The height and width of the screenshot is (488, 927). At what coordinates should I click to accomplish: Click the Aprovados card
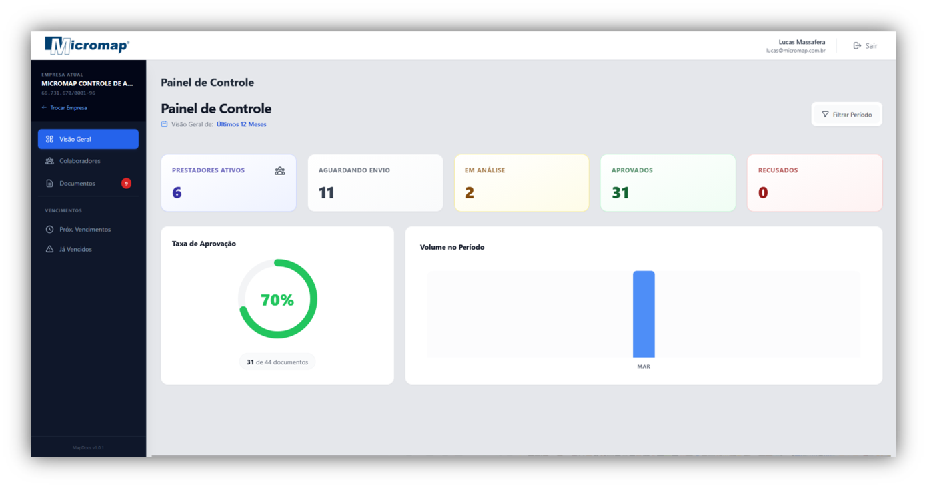(x=668, y=183)
